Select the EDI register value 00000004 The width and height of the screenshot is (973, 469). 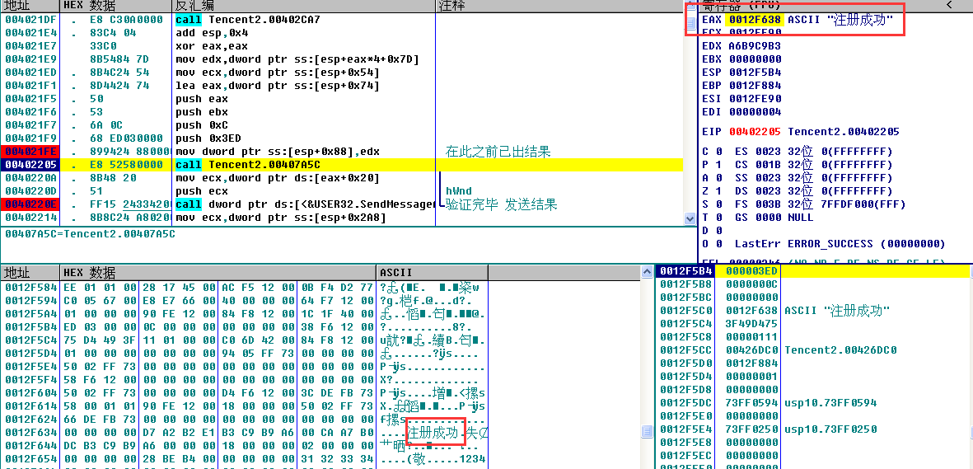pyautogui.click(x=755, y=112)
